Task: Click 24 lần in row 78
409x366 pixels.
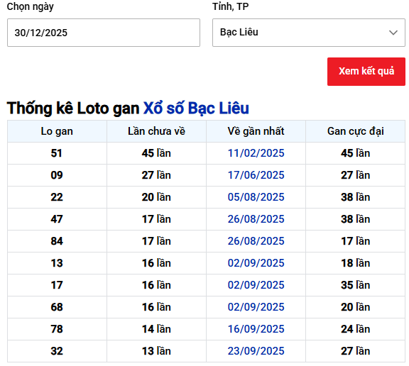Action: [356, 329]
